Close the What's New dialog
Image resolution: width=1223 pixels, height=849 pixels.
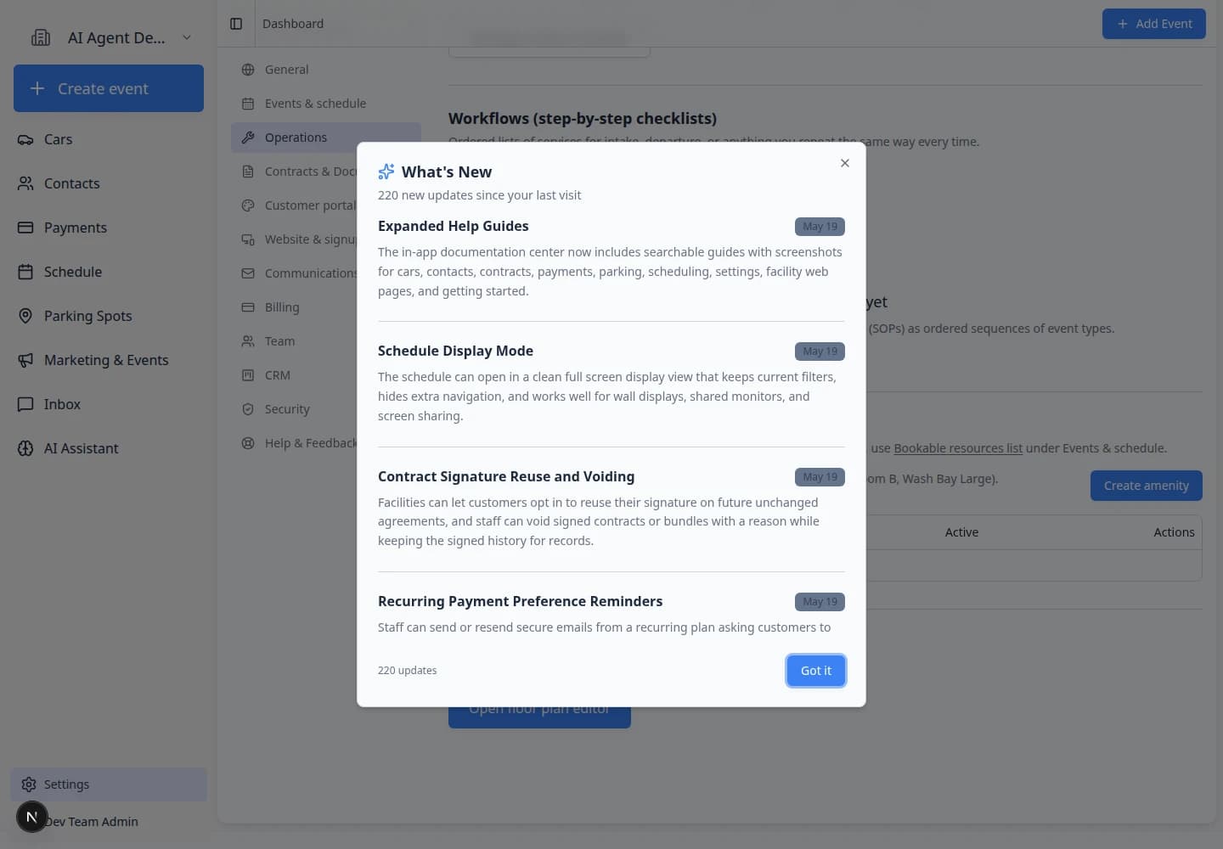coord(844,163)
